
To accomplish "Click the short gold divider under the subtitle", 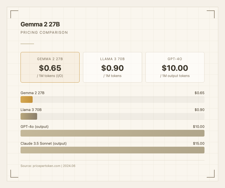I will click(27, 44).
